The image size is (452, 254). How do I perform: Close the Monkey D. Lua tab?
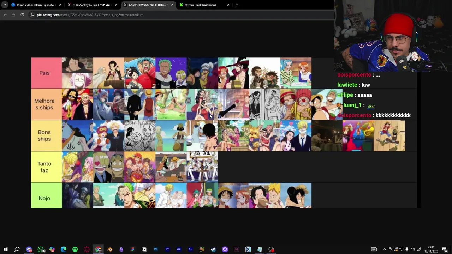click(116, 5)
